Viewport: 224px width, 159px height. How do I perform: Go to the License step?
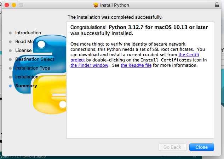pos(23,51)
